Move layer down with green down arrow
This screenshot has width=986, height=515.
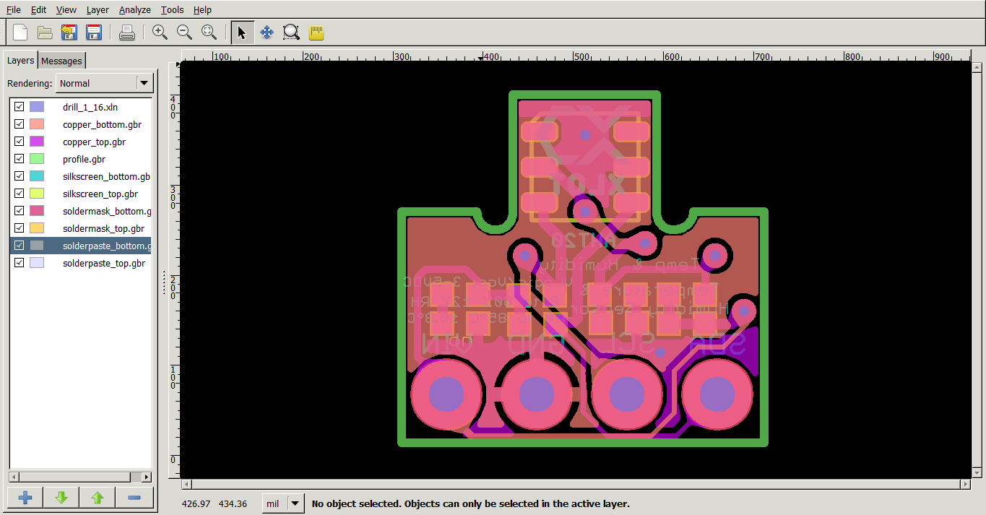point(61,498)
